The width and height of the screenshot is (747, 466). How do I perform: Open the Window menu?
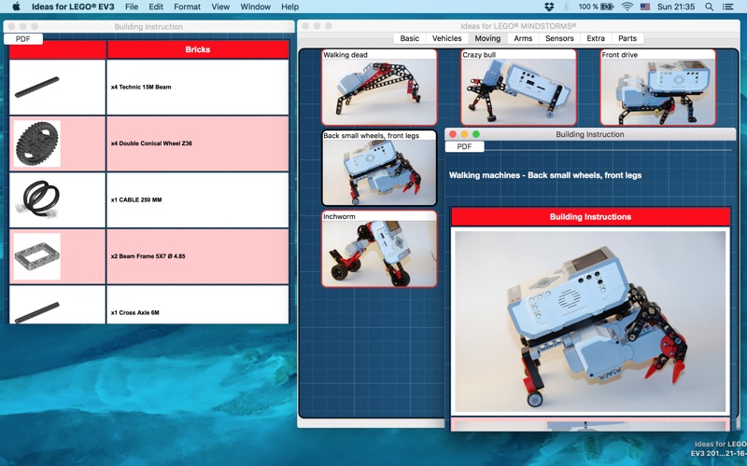tap(255, 7)
